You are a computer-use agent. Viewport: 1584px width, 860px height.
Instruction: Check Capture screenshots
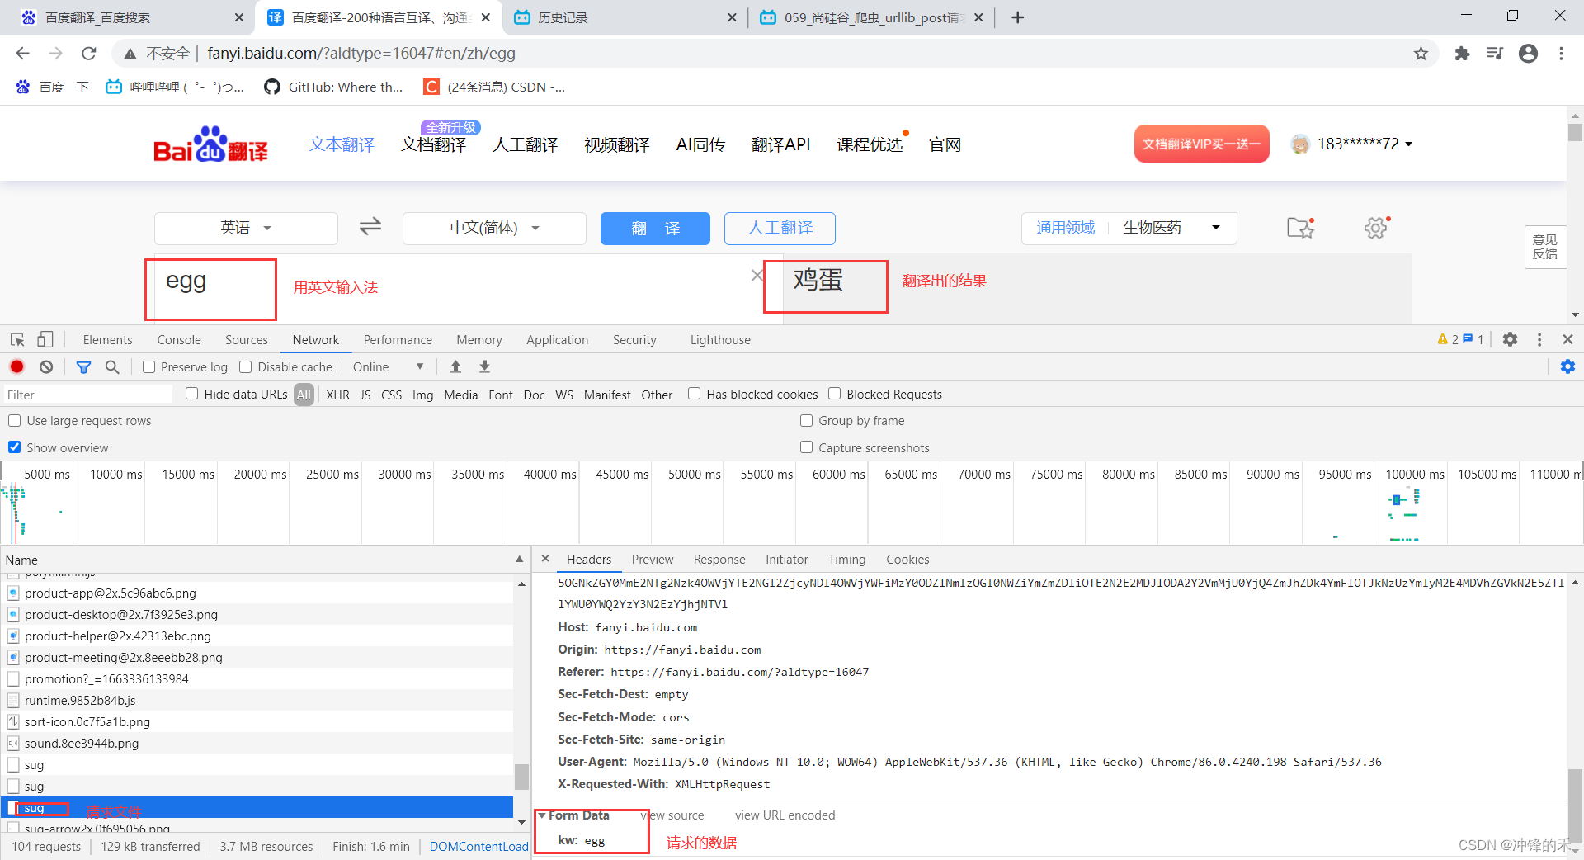point(806,447)
